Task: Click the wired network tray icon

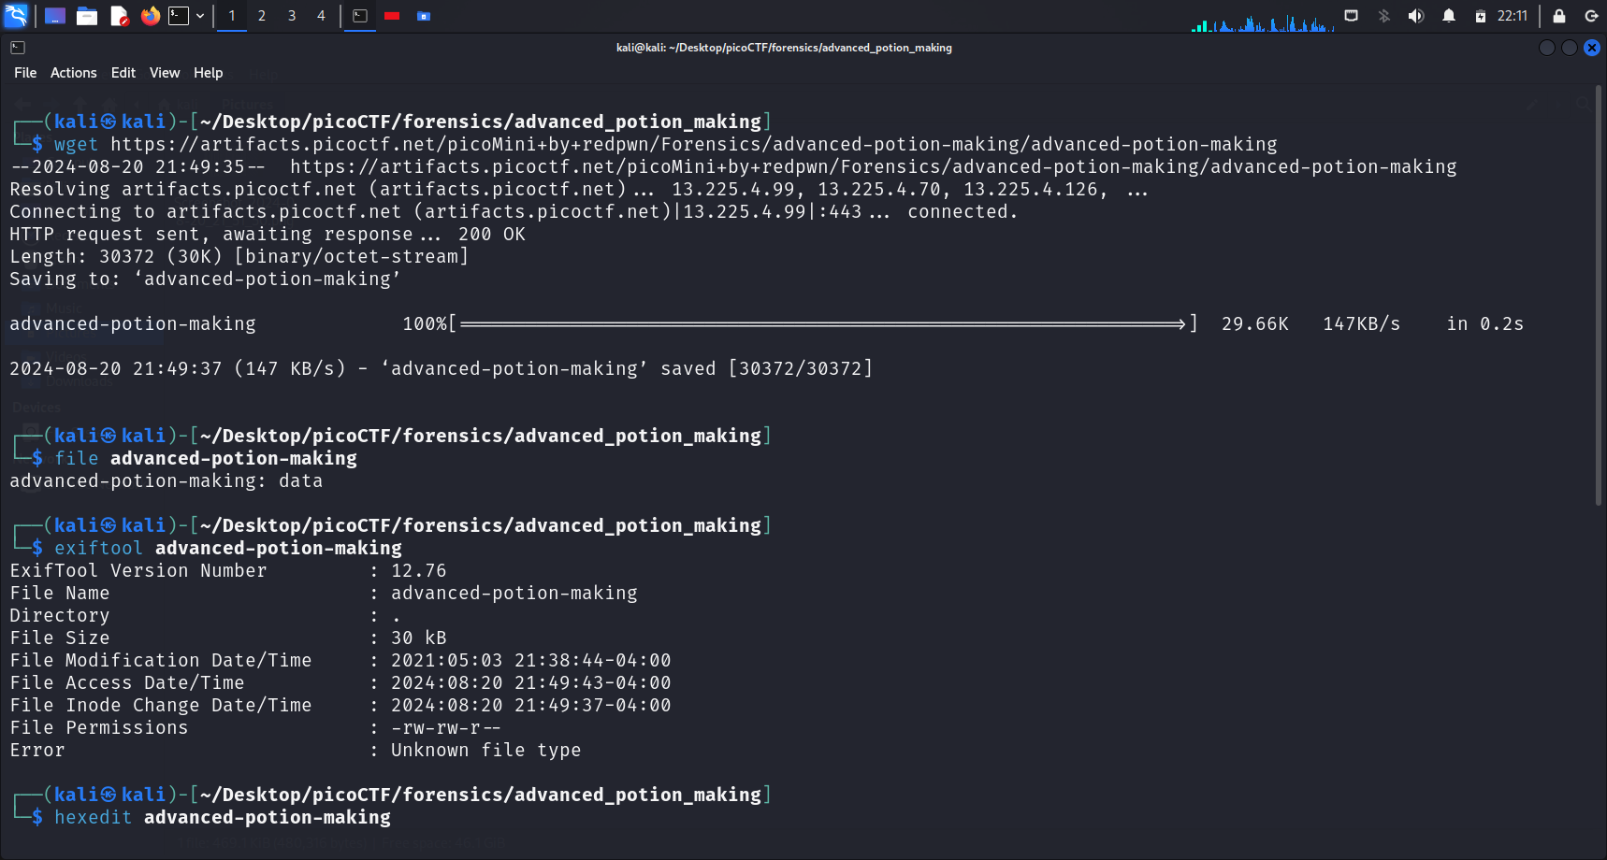Action: tap(1351, 16)
